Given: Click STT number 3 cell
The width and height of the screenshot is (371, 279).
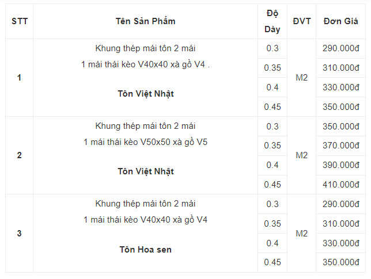Looking at the screenshot, I should point(20,233).
